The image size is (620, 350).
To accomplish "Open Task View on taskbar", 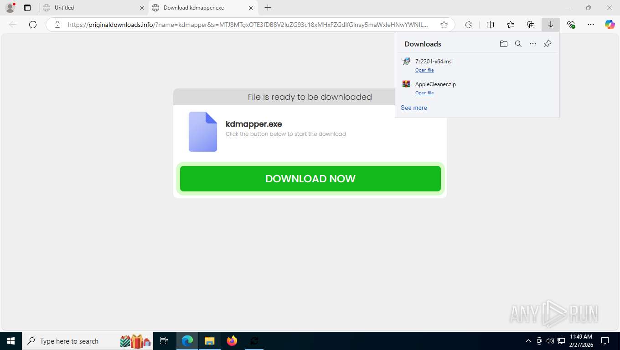I will (x=164, y=341).
